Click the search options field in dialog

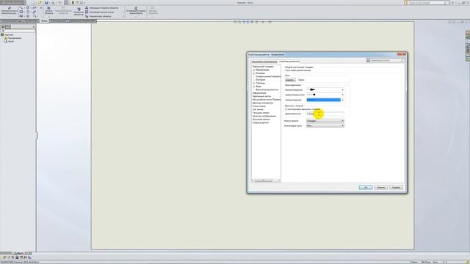click(x=385, y=60)
